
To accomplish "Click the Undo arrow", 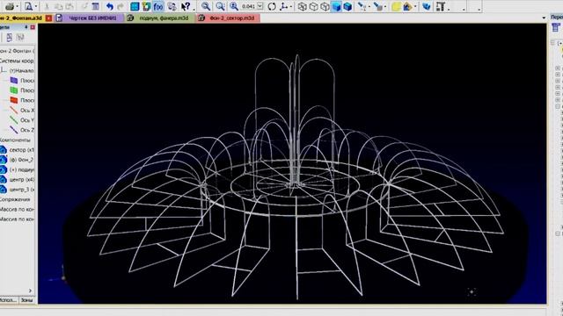I will click(x=109, y=6).
